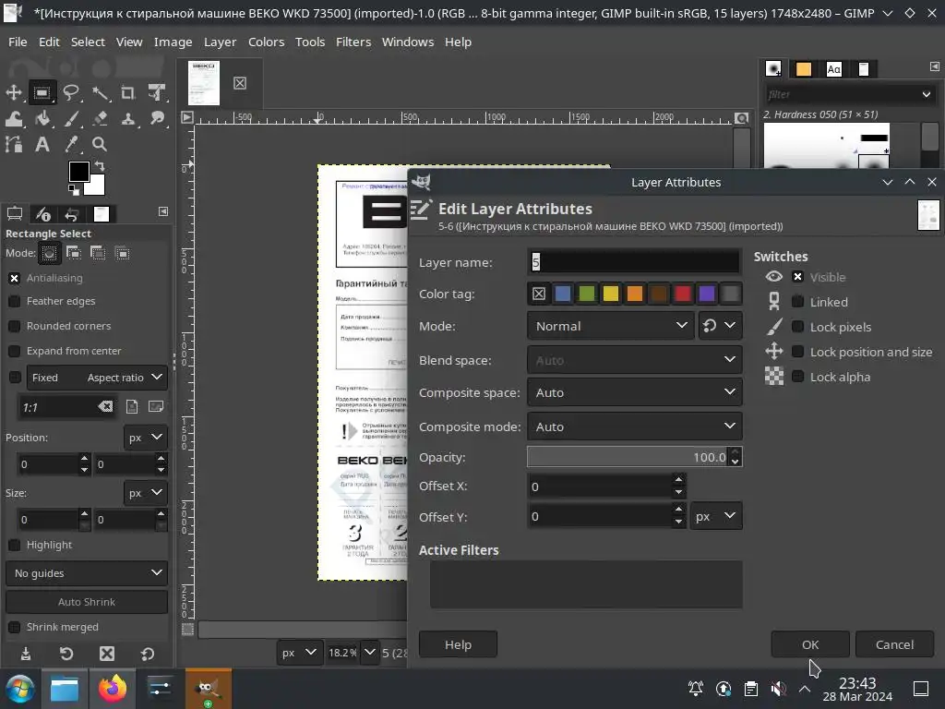Choose Add to selection mode

(x=74, y=253)
